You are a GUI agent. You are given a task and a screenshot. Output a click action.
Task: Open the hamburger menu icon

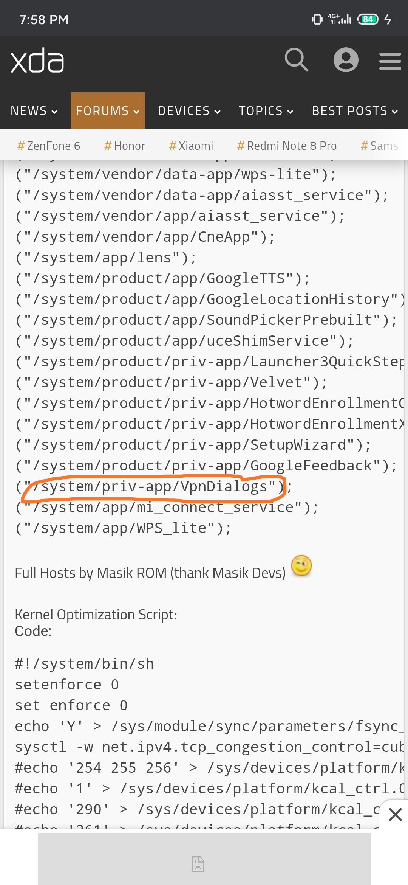coord(390,61)
